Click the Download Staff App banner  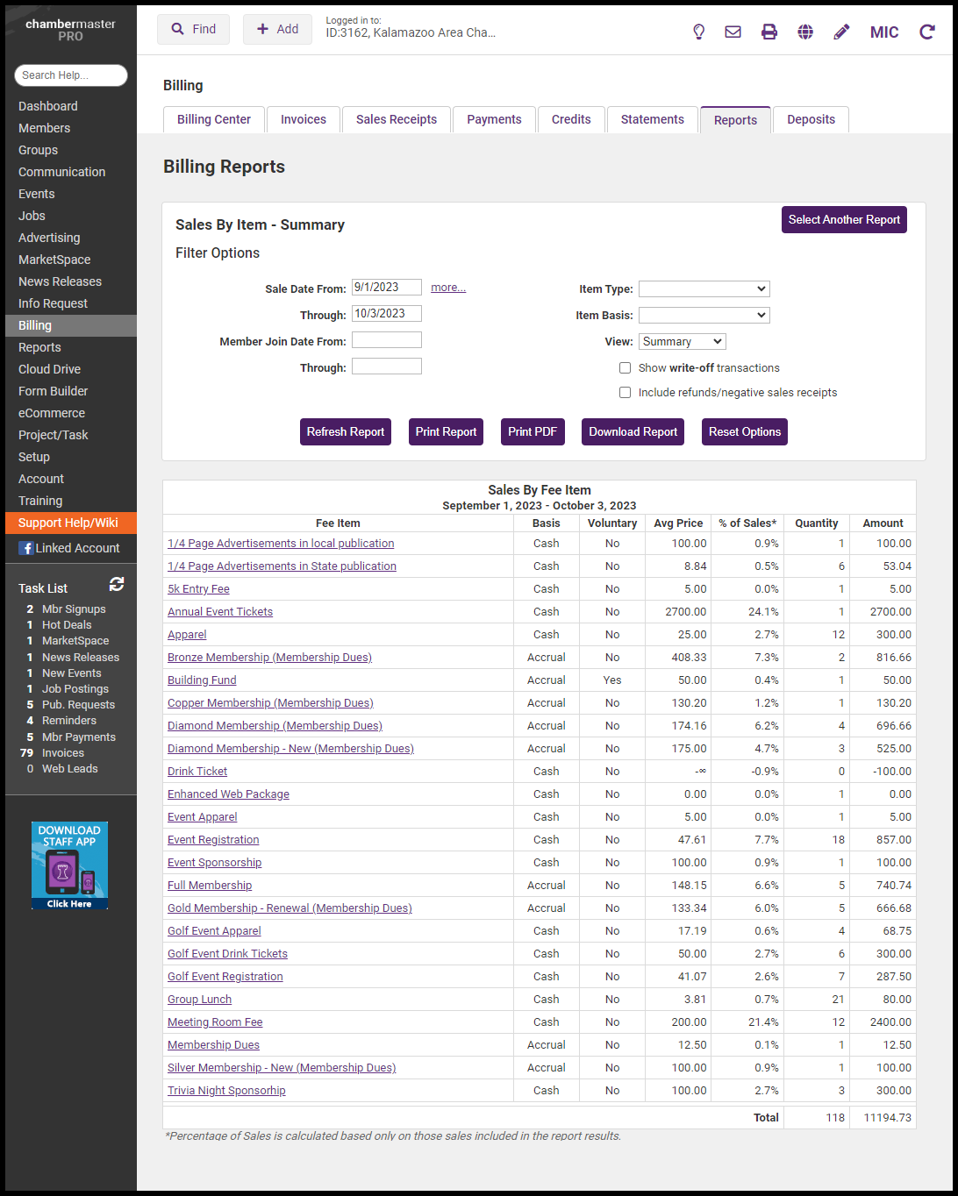pos(69,865)
